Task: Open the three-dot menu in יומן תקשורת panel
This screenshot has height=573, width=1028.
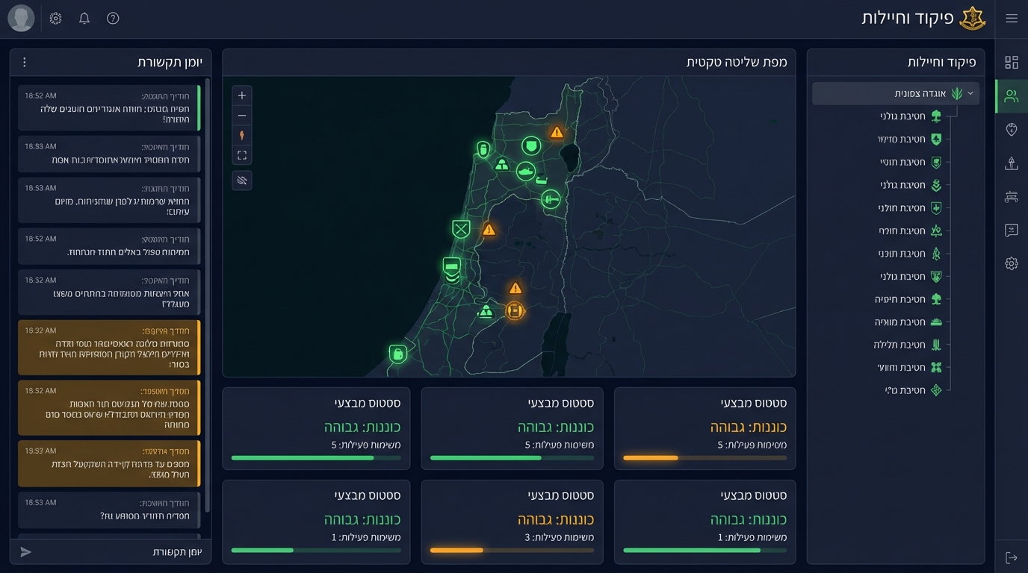Action: pos(25,63)
